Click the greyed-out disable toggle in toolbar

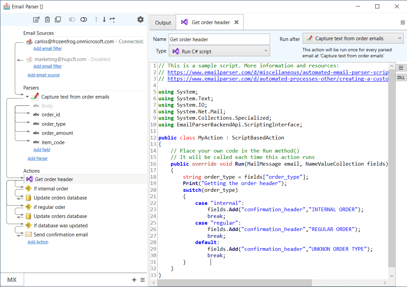72,19
